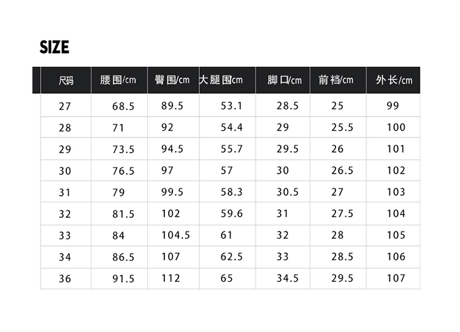The height and width of the screenshot is (332, 460).
Task: Click the 尺码 column header
Action: pyautogui.click(x=66, y=80)
